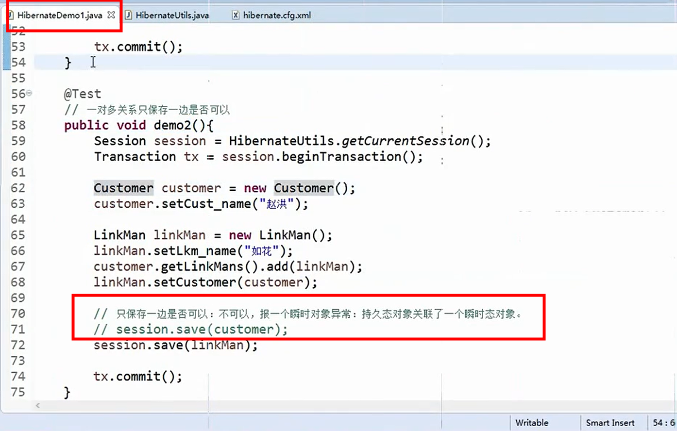The width and height of the screenshot is (677, 431).
Task: Click getLinkMans on line 67
Action: click(202, 266)
